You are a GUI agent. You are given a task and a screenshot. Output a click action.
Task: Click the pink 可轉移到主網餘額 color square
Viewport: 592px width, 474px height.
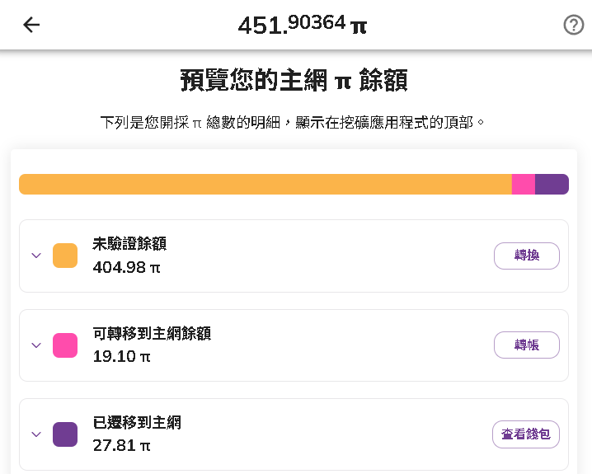pos(65,345)
